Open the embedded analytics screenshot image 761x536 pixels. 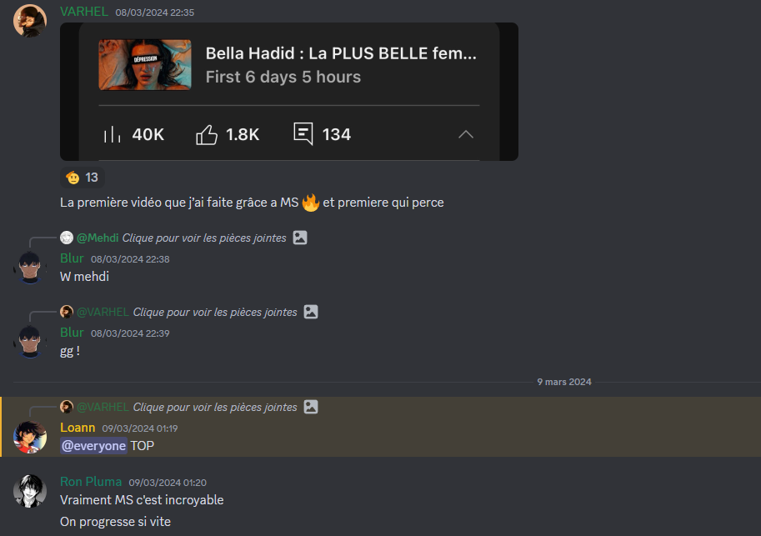click(x=289, y=92)
